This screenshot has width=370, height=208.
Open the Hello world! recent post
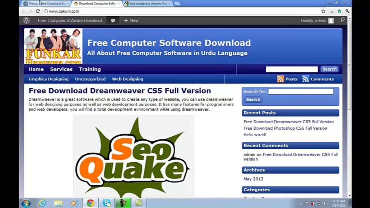(255, 135)
